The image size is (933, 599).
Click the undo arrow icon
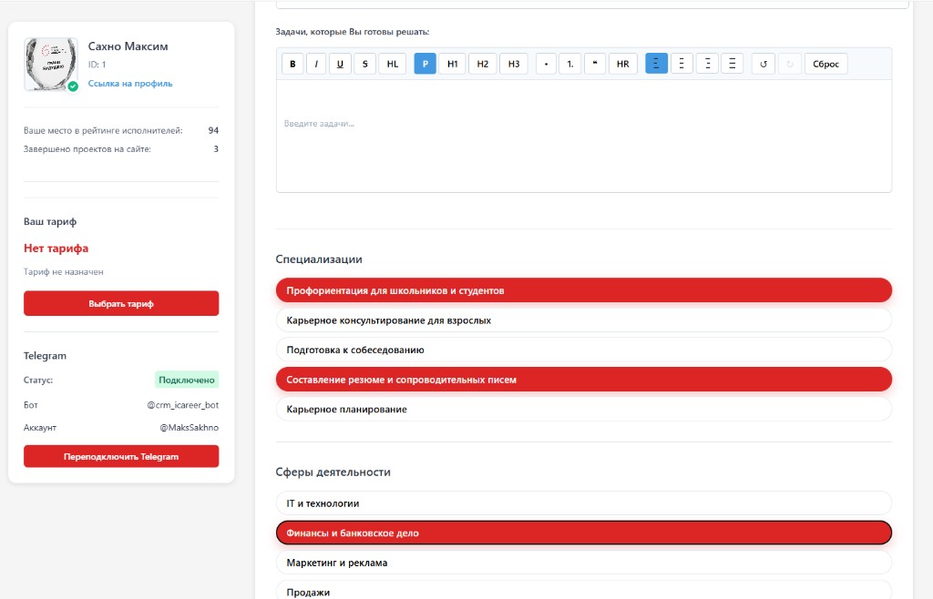tap(763, 64)
